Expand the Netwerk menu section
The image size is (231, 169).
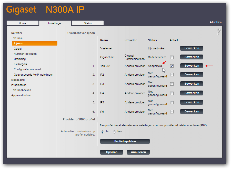(x=17, y=33)
